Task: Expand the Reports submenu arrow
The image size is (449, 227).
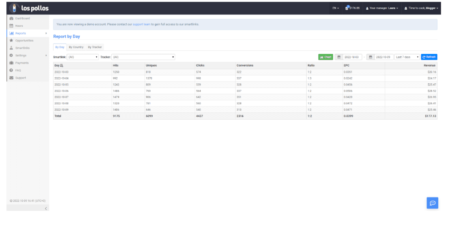Action: pyautogui.click(x=46, y=33)
